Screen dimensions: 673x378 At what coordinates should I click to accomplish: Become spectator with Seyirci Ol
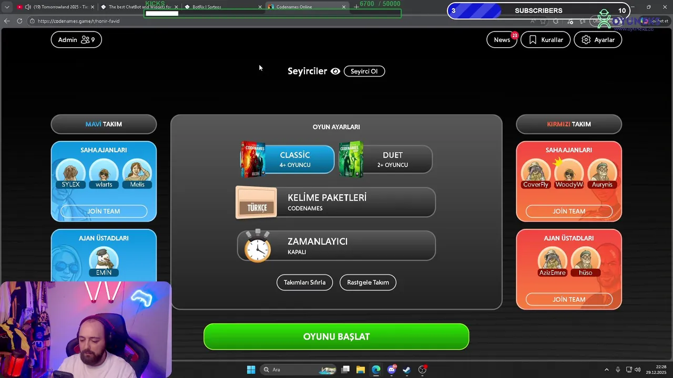(364, 71)
